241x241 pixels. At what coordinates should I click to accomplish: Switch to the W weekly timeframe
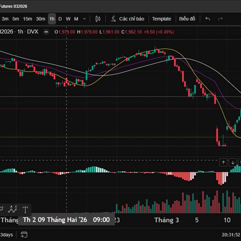pos(68,19)
